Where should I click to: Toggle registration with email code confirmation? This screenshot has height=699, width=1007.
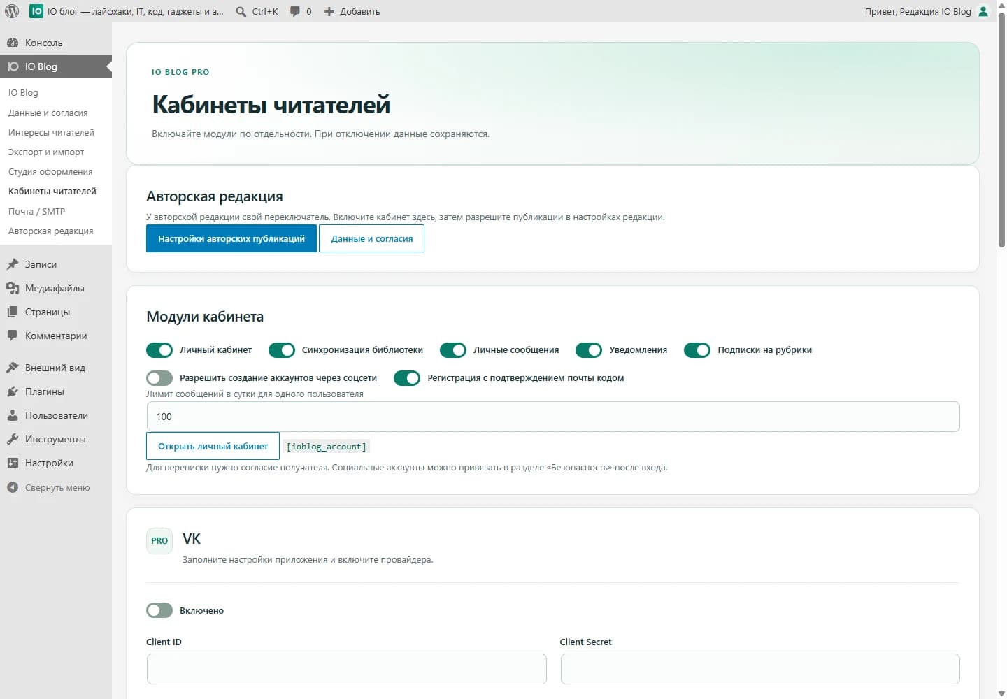407,378
